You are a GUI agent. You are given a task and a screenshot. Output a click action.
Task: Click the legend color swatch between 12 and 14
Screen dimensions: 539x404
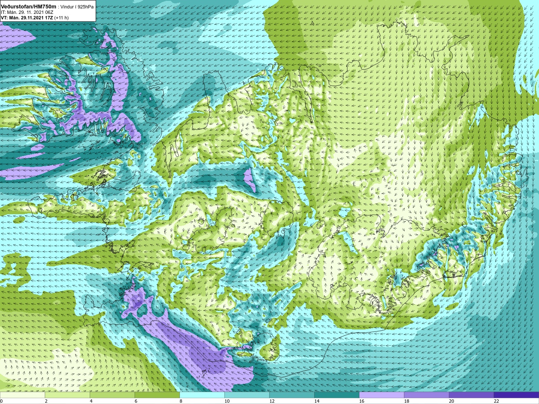tap(292, 395)
